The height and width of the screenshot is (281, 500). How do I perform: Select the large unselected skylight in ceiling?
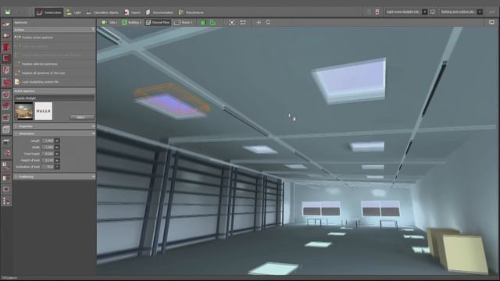pos(350,80)
